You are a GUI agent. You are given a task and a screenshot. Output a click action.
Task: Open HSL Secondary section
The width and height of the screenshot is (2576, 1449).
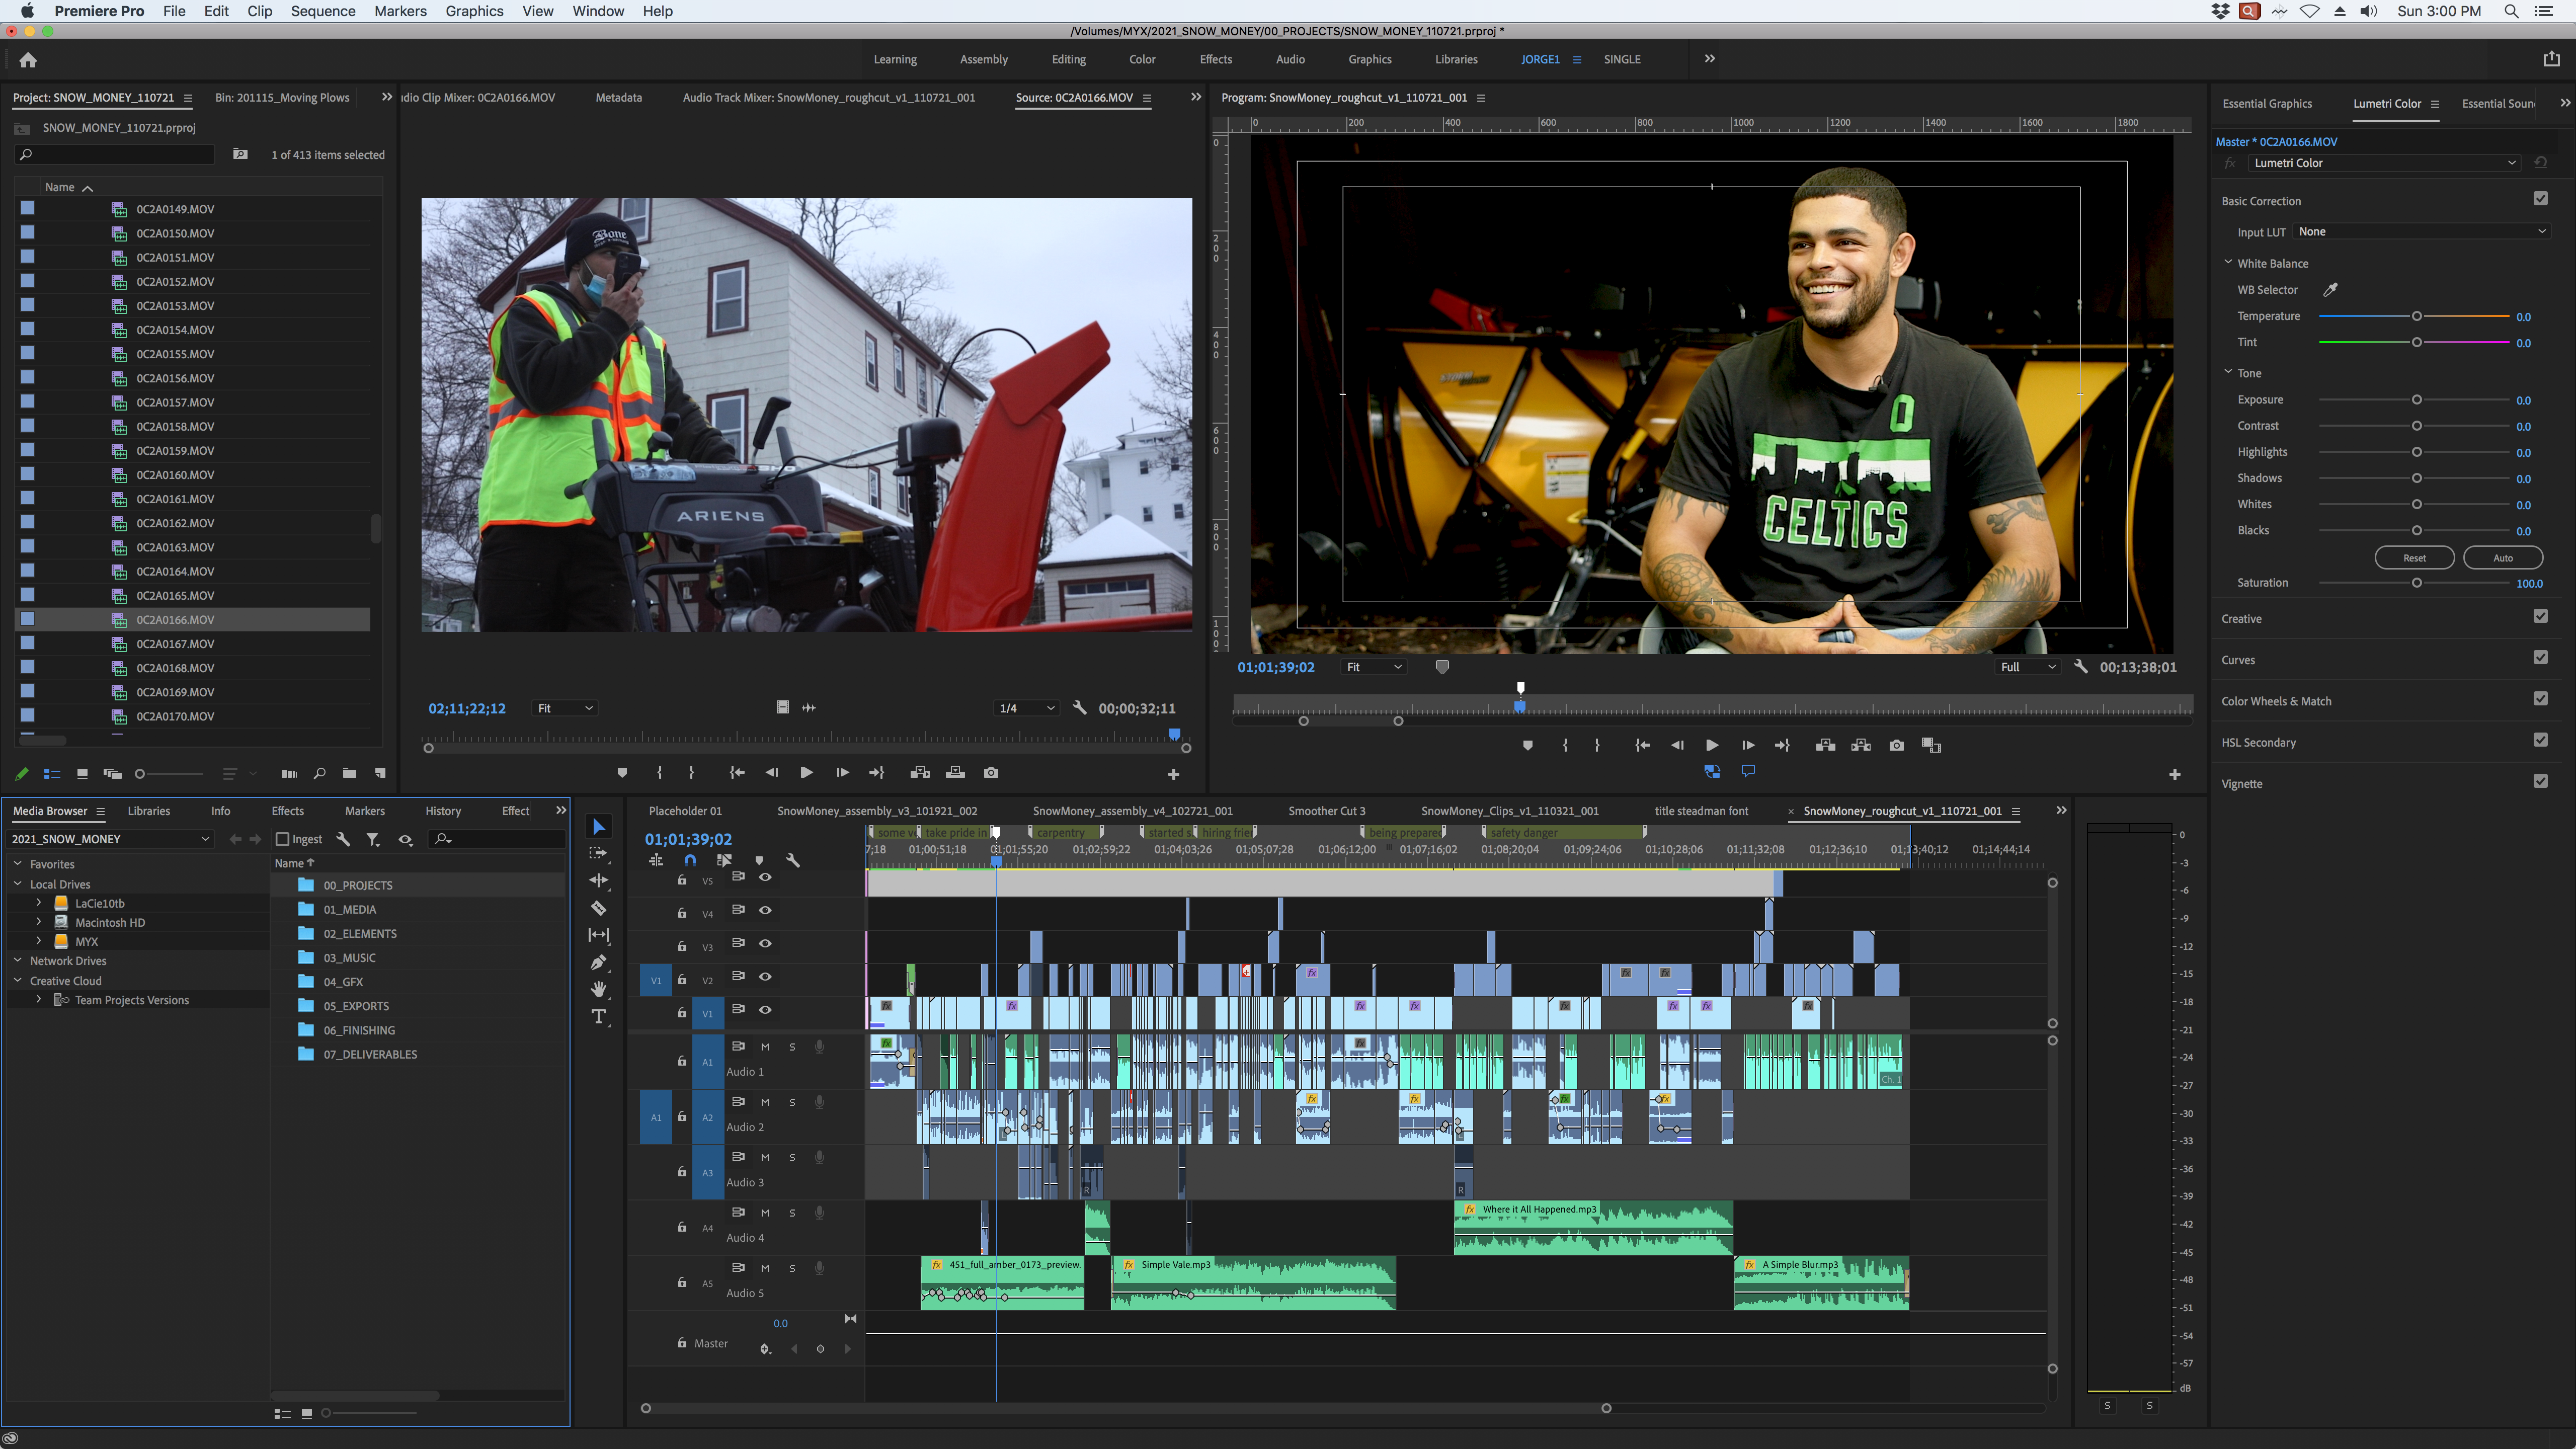pos(2258,743)
